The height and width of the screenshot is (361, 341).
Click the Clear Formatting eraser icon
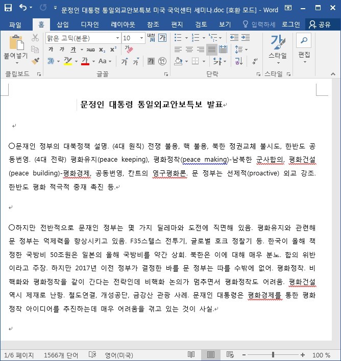(x=129, y=49)
